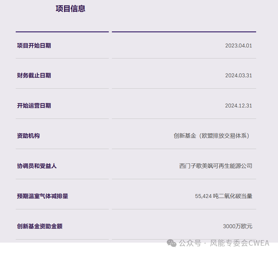Select the 项目开始日期 label
This screenshot has width=278, height=254.
point(34,46)
